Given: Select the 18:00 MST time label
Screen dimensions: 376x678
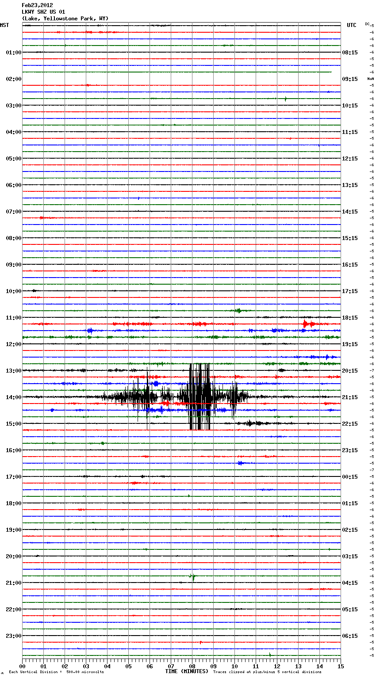Looking at the screenshot, I should click(x=14, y=503).
